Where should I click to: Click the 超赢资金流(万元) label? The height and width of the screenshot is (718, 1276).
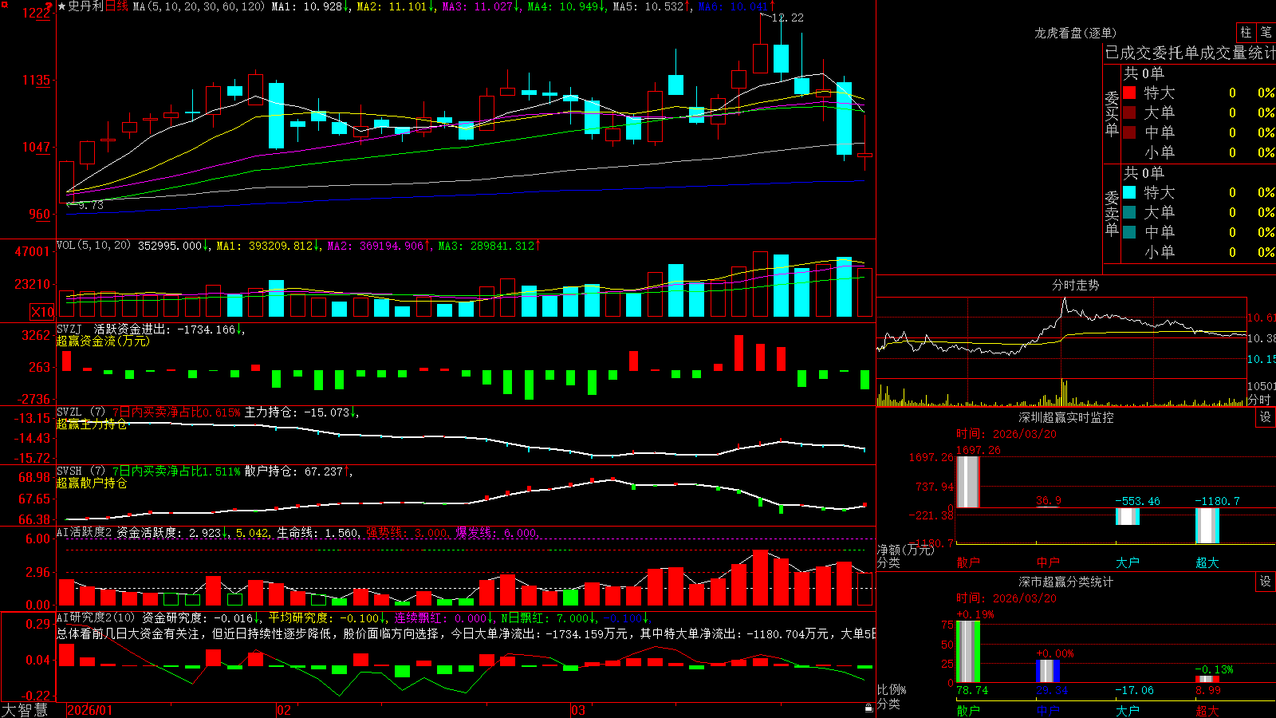(103, 341)
